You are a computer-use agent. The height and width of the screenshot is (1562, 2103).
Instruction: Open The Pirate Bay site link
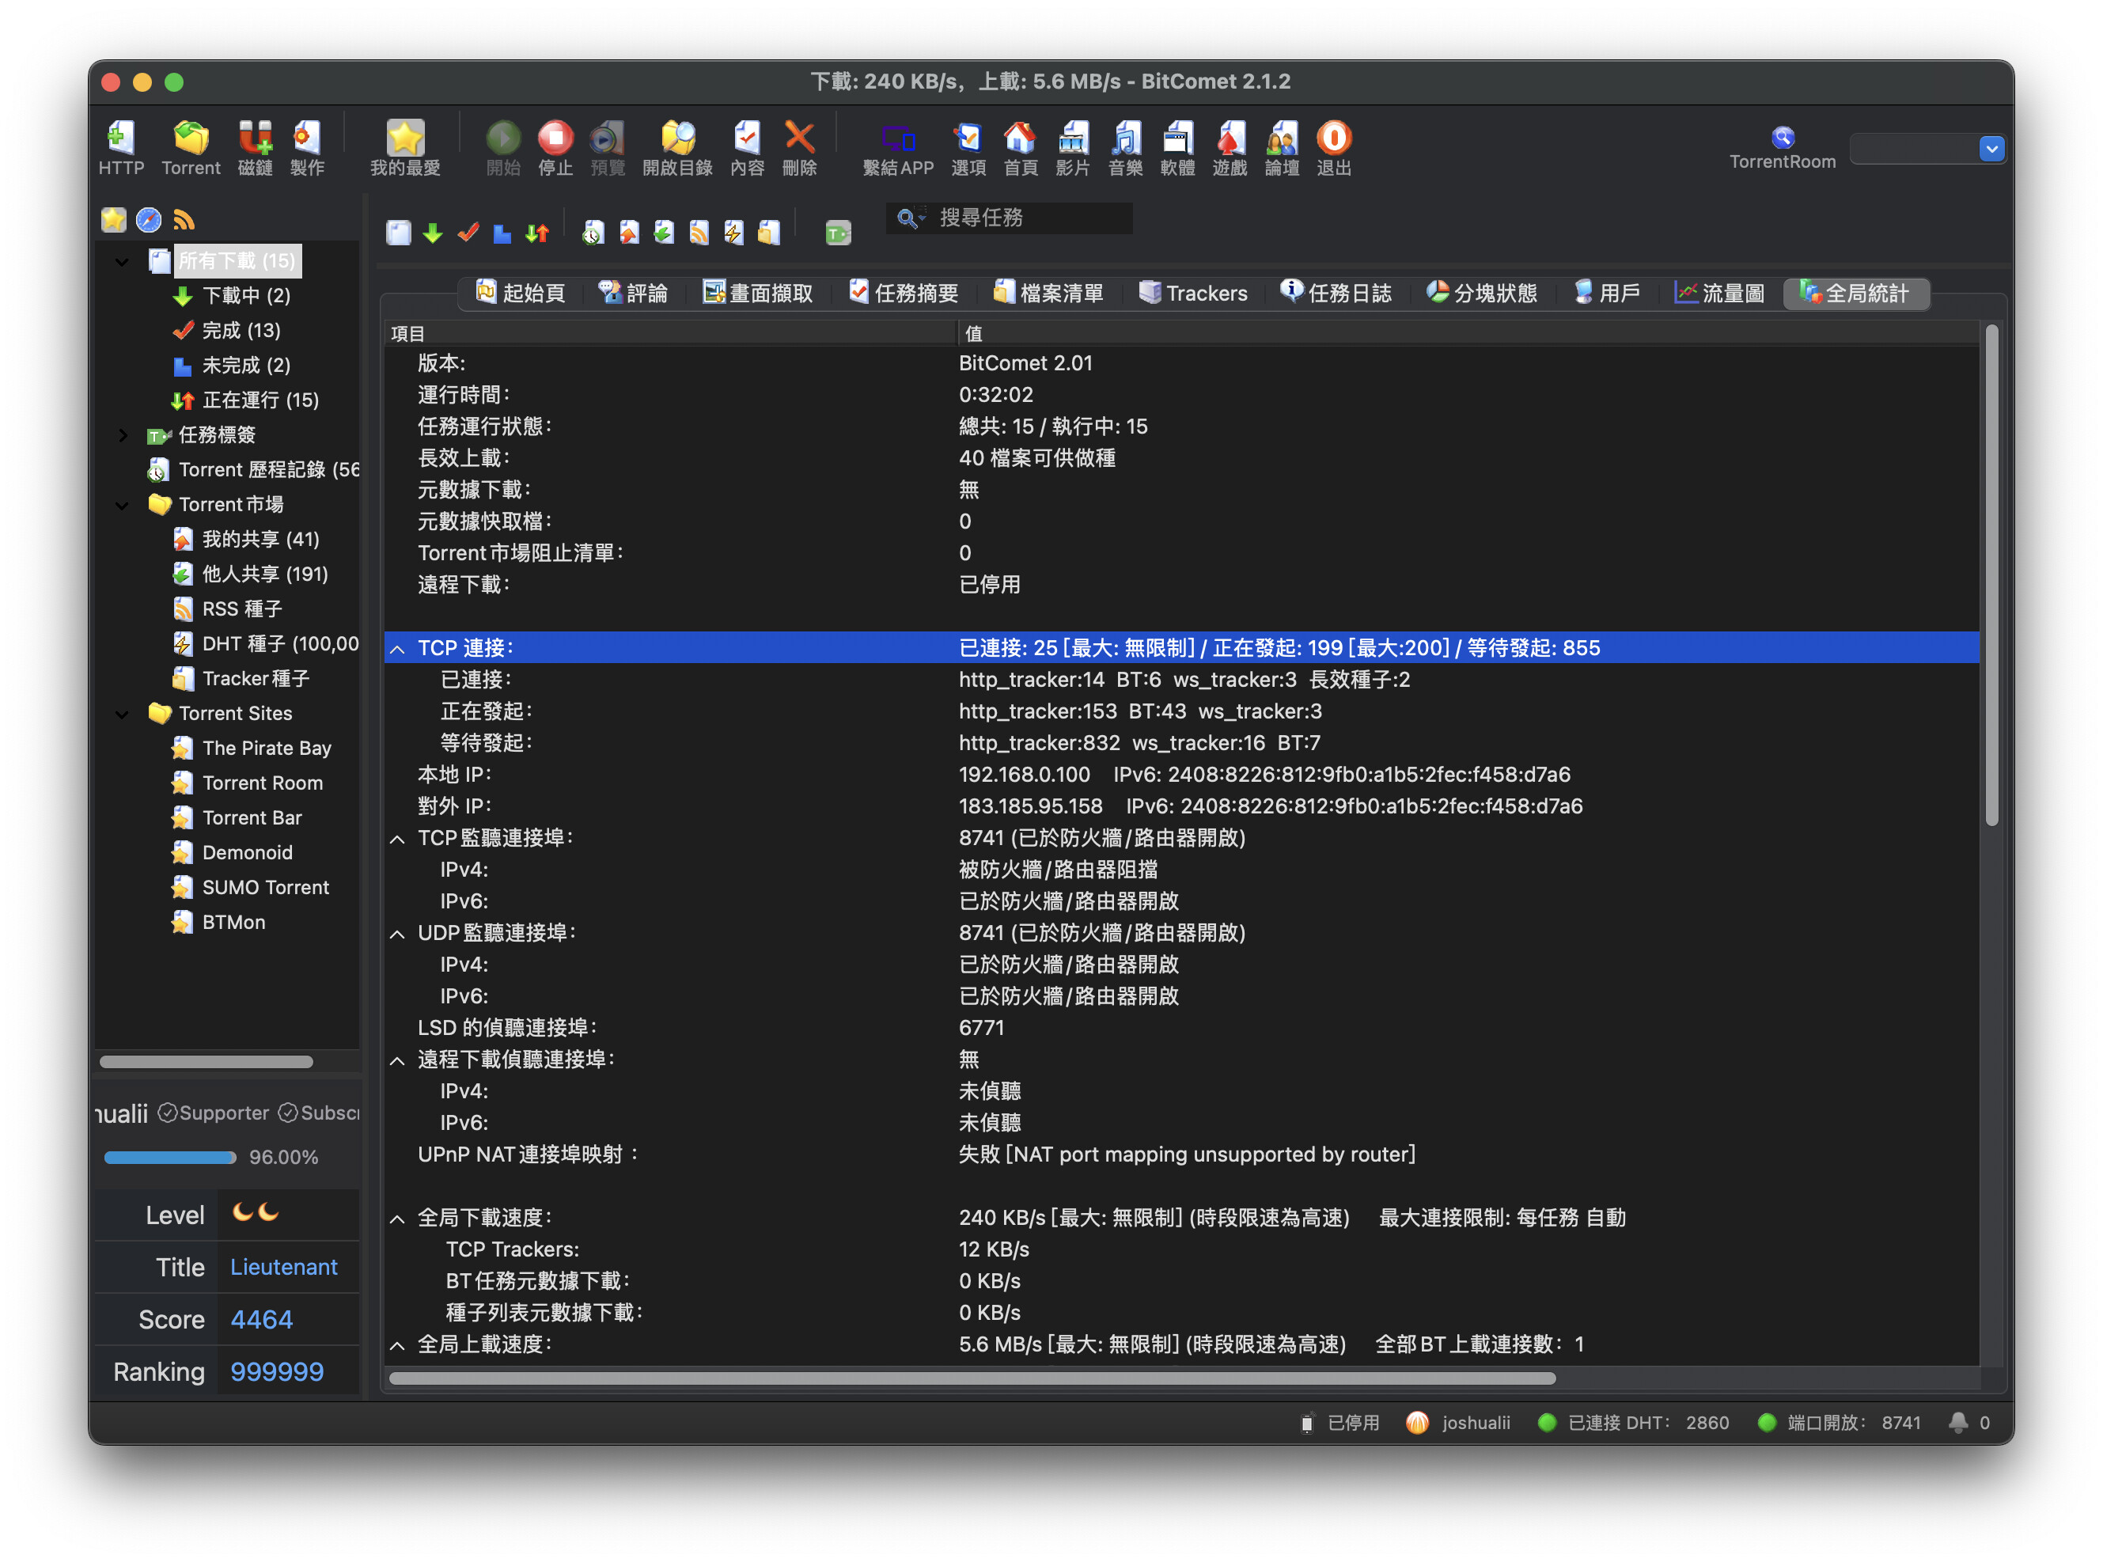[267, 748]
